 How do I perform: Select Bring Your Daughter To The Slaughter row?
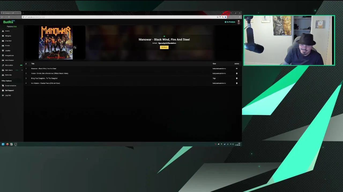[133, 78]
